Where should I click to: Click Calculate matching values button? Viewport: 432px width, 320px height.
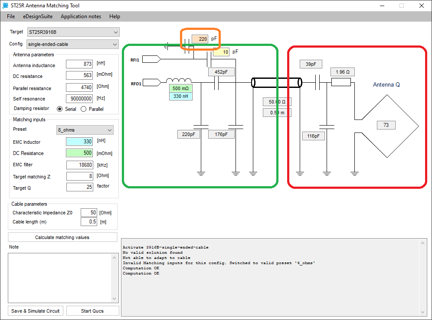(62, 237)
